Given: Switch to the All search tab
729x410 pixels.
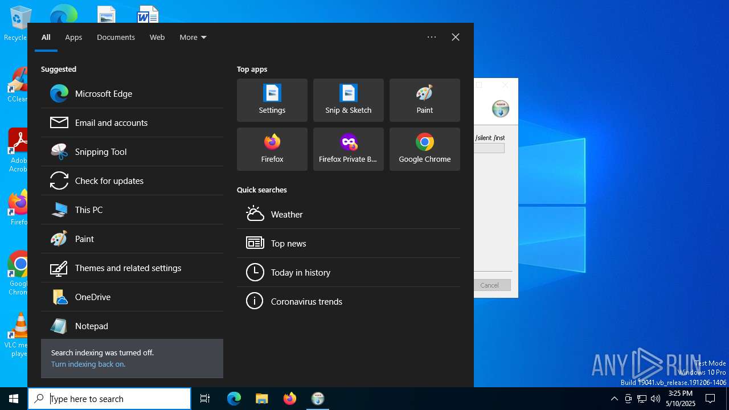Looking at the screenshot, I should click(46, 37).
